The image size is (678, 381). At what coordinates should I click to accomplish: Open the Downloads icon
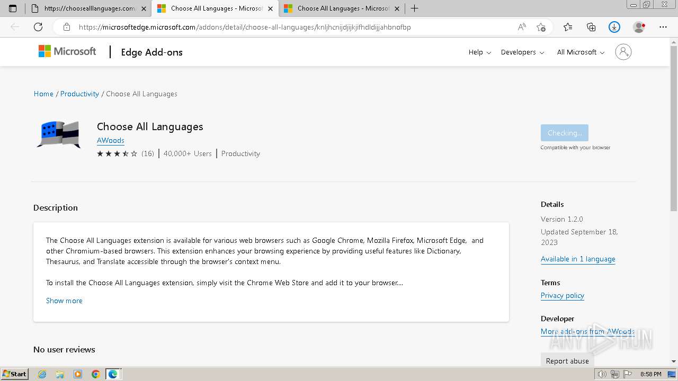click(x=614, y=27)
